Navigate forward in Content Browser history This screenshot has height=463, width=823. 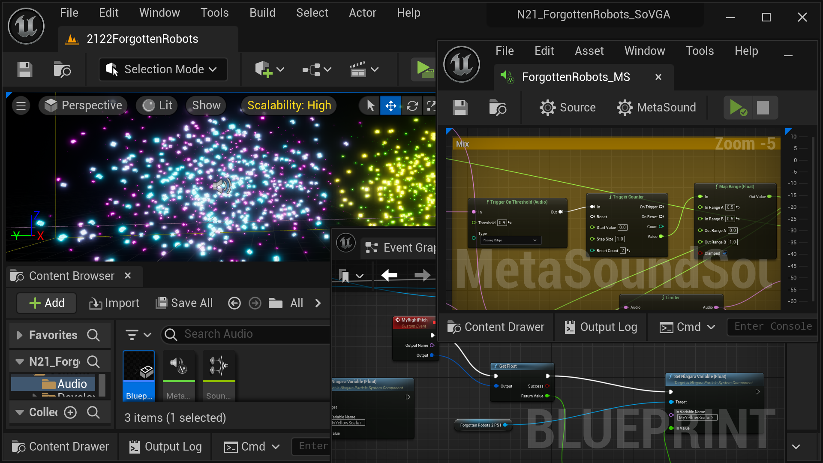[x=255, y=304]
